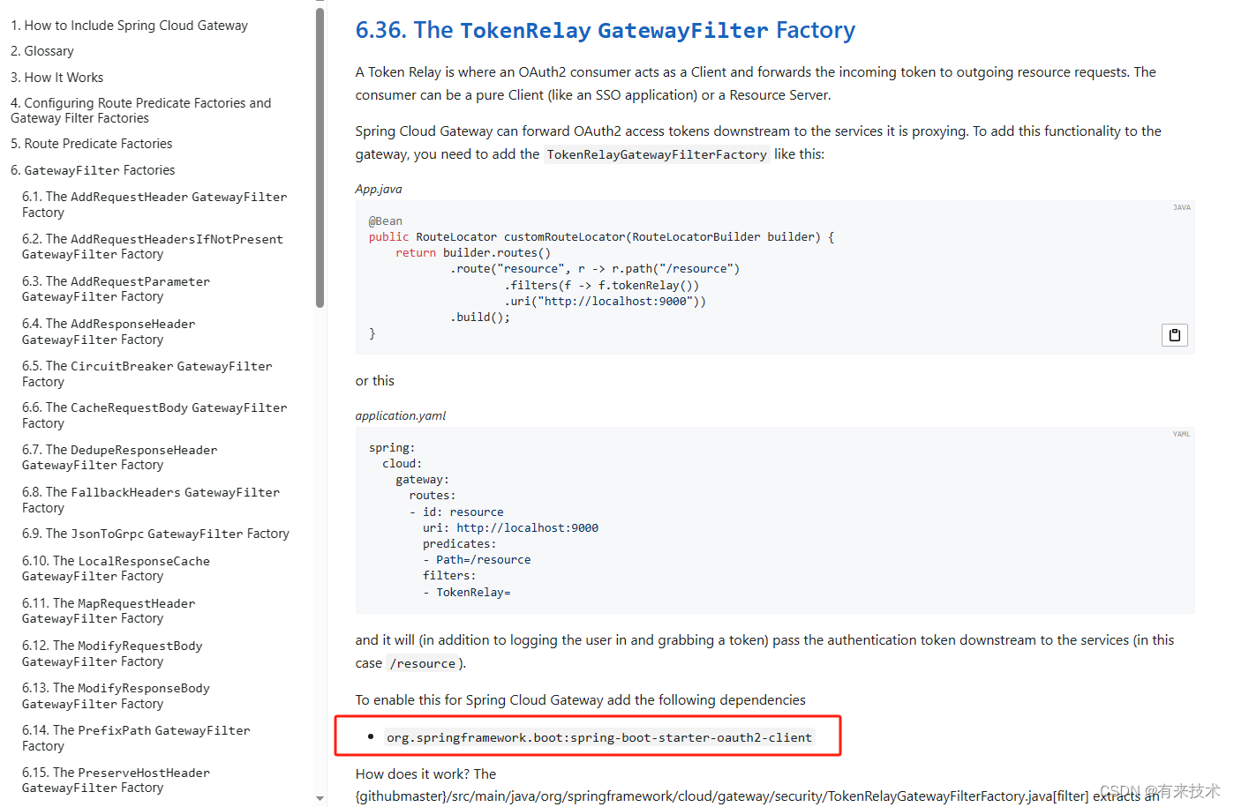The width and height of the screenshot is (1234, 807).
Task: Select the spring-boot-starter-oauth2-client dependency text
Action: point(600,736)
